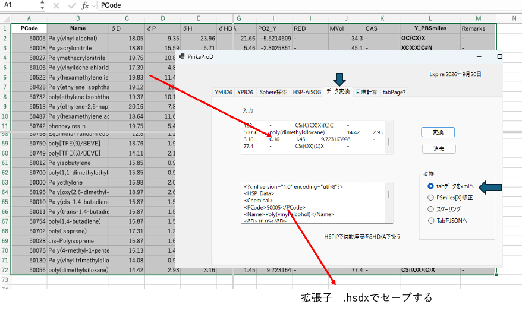Click the formula bar enter checkmark icon
Image resolution: width=522 pixels, height=311 pixels.
tap(71, 5)
